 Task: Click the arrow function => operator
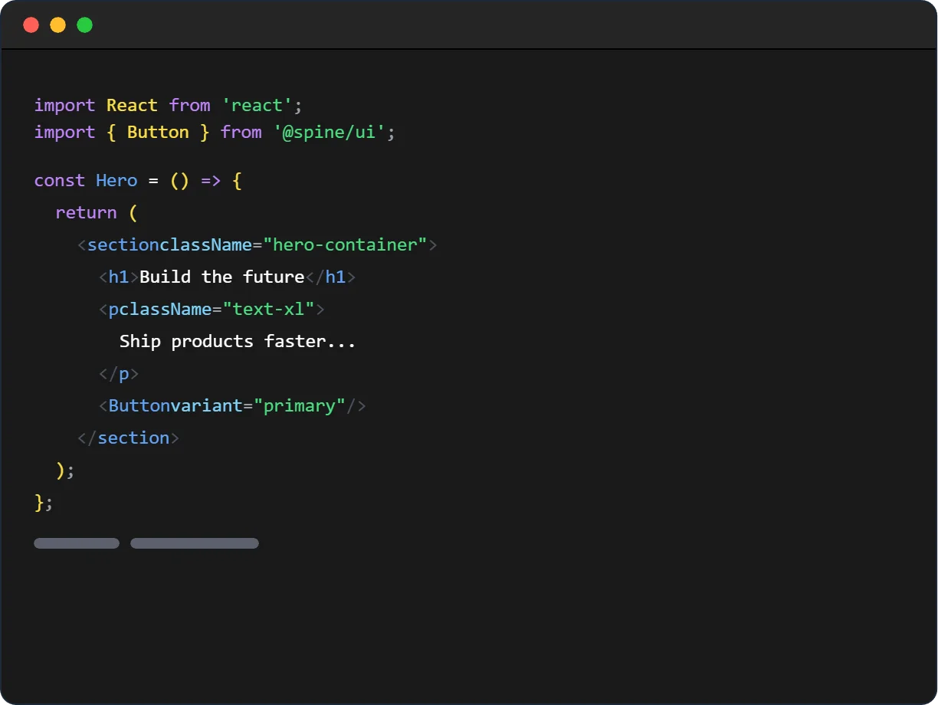point(211,181)
